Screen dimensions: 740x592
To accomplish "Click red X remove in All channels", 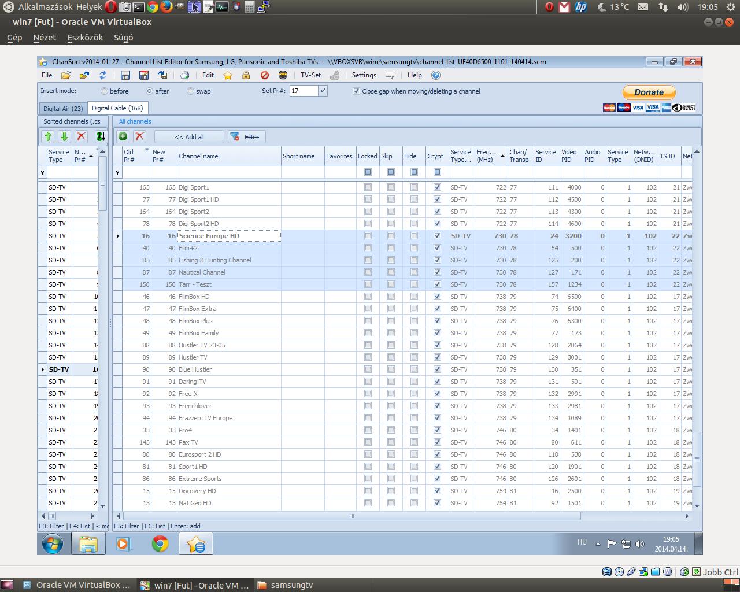I will (139, 136).
